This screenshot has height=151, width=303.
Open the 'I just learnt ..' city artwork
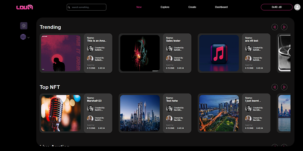click(x=219, y=113)
